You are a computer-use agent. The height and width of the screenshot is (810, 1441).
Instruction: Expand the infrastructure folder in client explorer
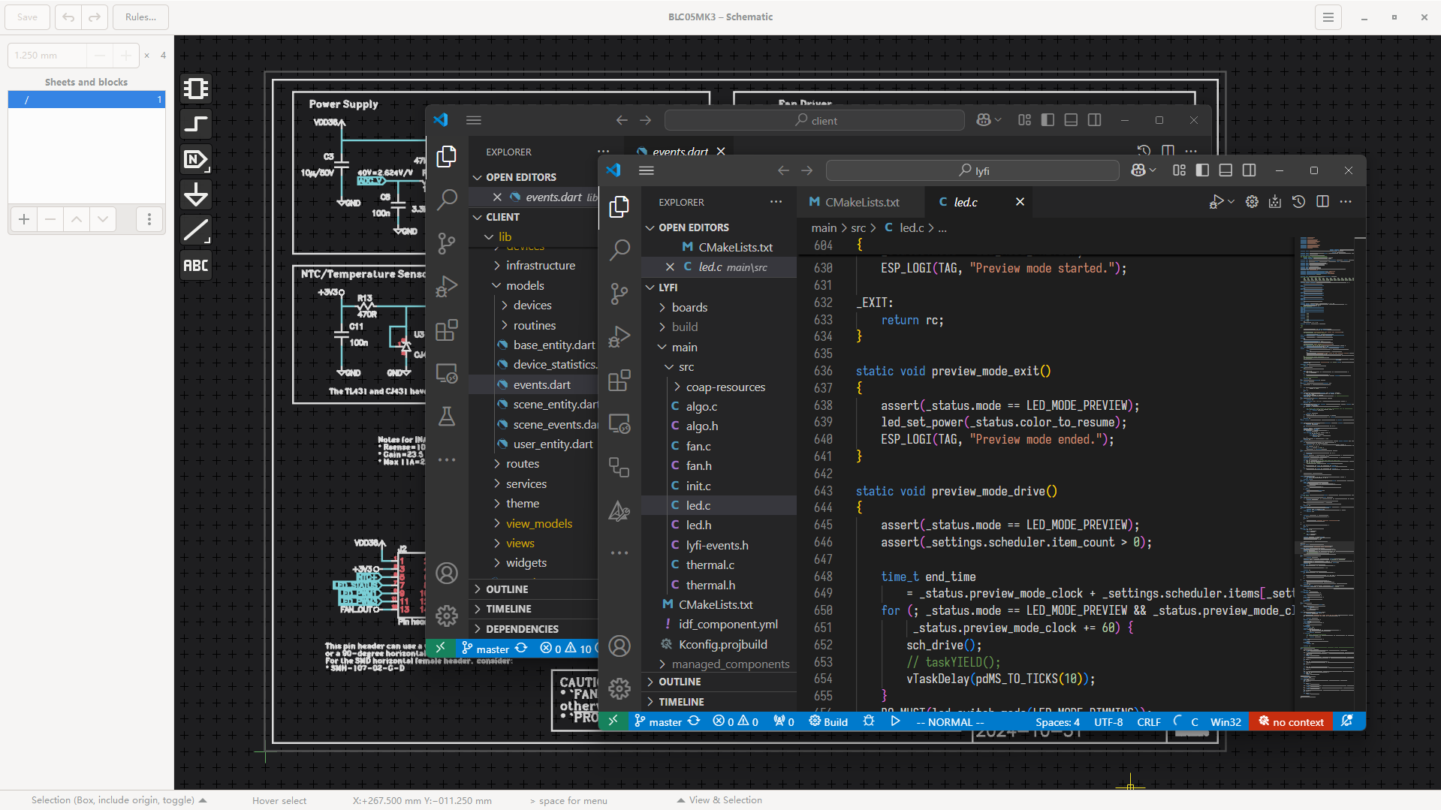coord(535,265)
